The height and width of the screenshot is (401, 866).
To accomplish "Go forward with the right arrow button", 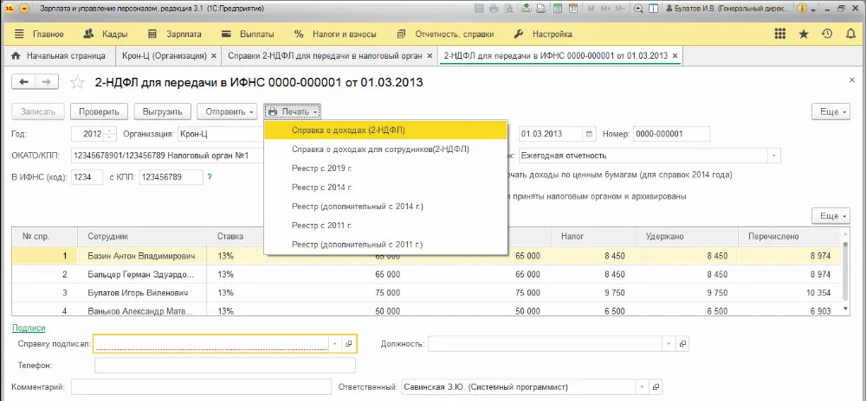I will (47, 82).
